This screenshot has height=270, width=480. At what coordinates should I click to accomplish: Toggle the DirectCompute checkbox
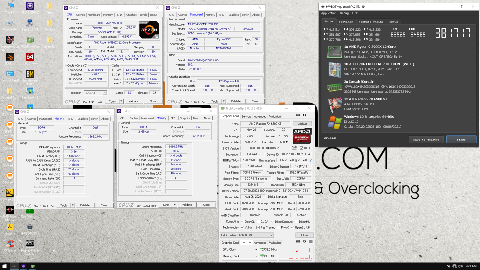click(272, 222)
